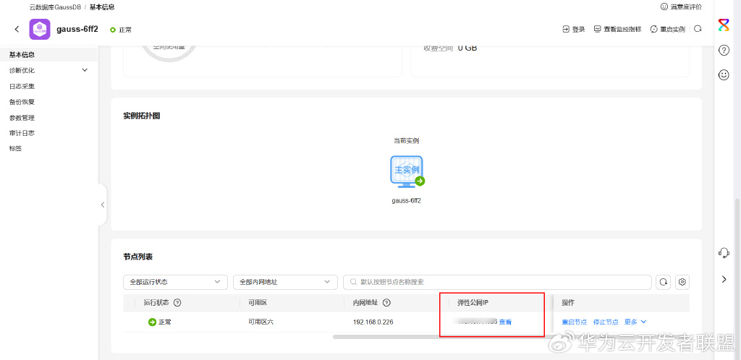Refresh instance with top-right refresh icon
Viewport: 741px width, 360px height.
pyautogui.click(x=698, y=29)
